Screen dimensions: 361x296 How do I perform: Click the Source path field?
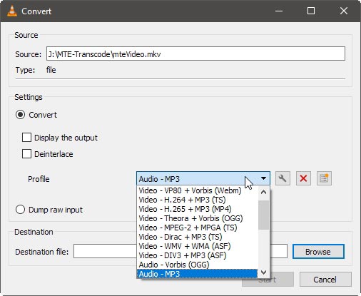pyautogui.click(x=195, y=53)
